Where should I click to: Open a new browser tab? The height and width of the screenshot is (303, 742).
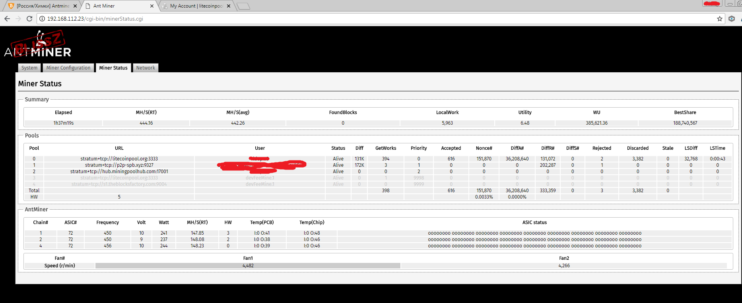coord(243,6)
